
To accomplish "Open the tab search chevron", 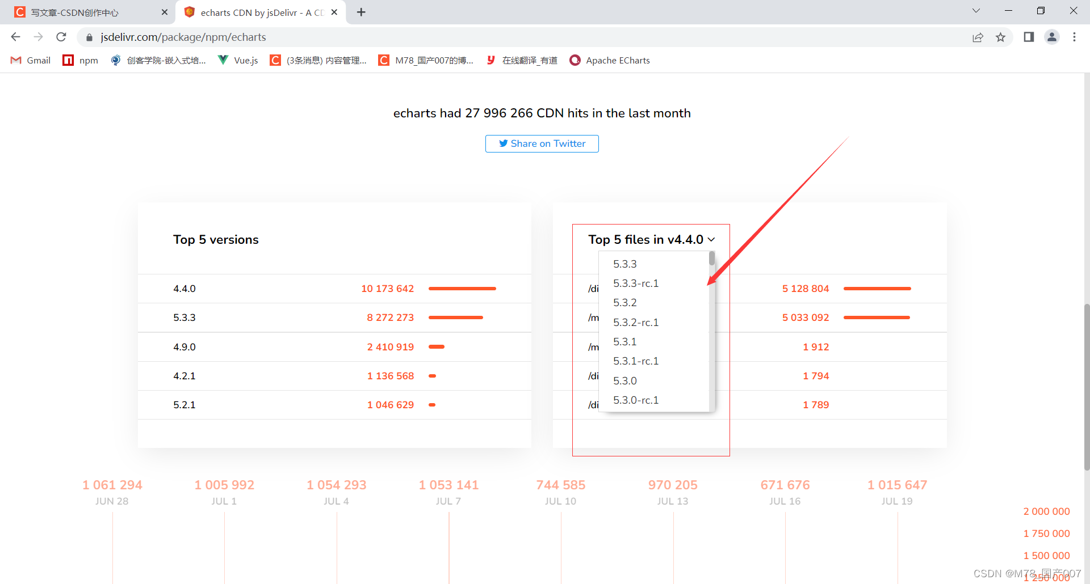I will click(976, 11).
